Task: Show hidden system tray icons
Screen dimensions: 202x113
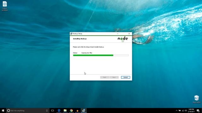Action: 176,110
